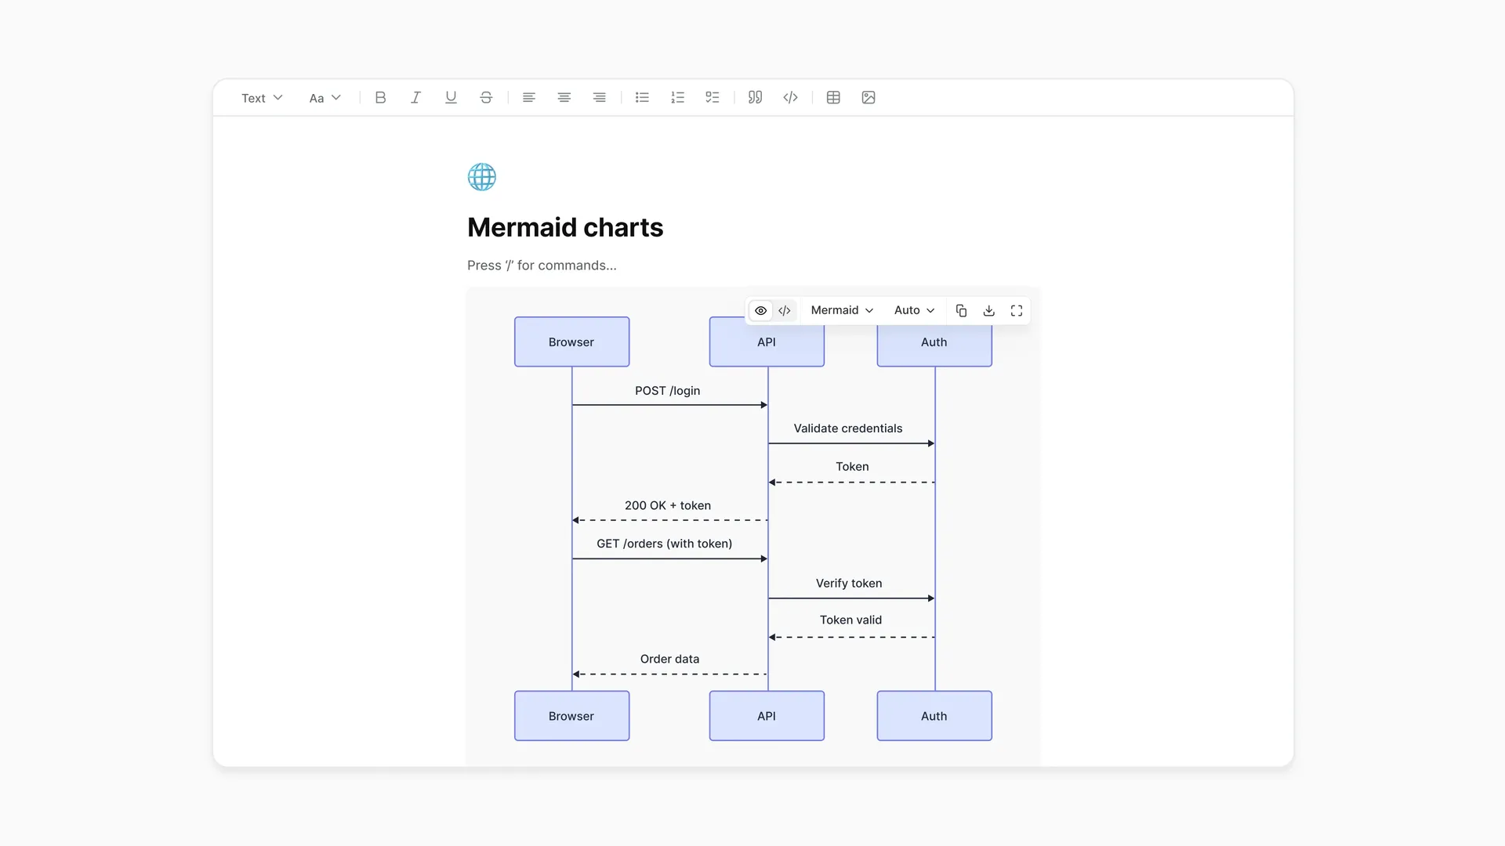Image resolution: width=1505 pixels, height=846 pixels.
Task: Click the bottom Browser participant box
Action: coord(571,716)
